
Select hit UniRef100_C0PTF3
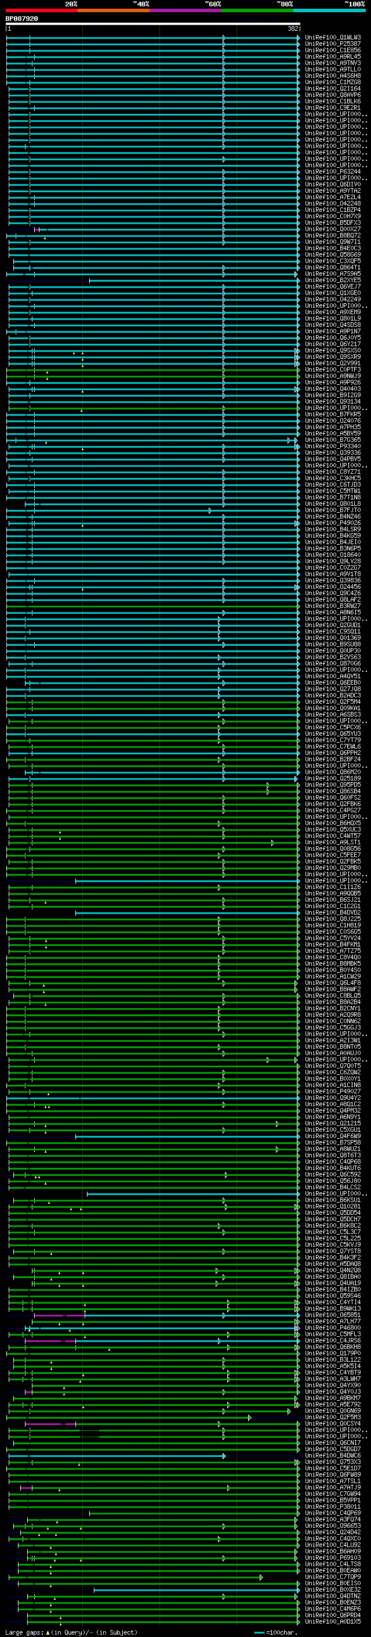pyautogui.click(x=333, y=370)
